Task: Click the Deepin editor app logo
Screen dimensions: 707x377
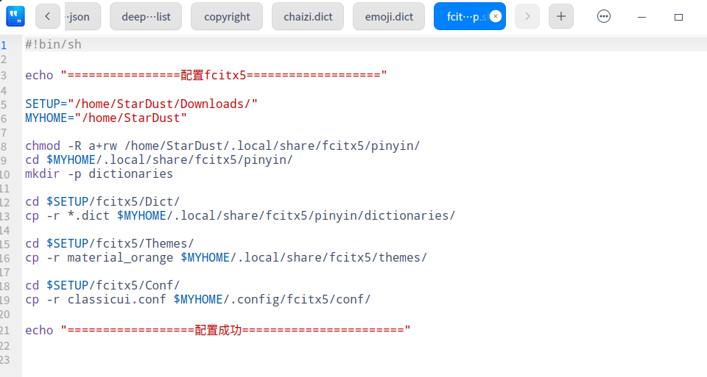Action: tap(15, 17)
